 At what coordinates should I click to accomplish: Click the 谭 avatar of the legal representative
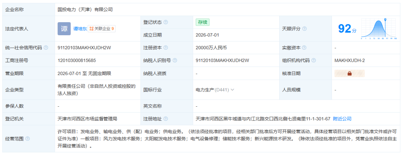coord(64,29)
